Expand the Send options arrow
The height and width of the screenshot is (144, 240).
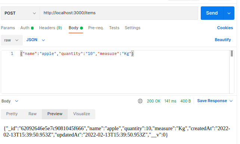click(229, 13)
